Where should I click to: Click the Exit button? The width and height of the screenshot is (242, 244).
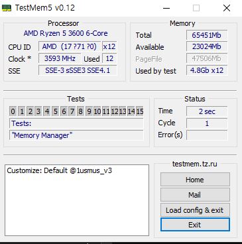195,225
